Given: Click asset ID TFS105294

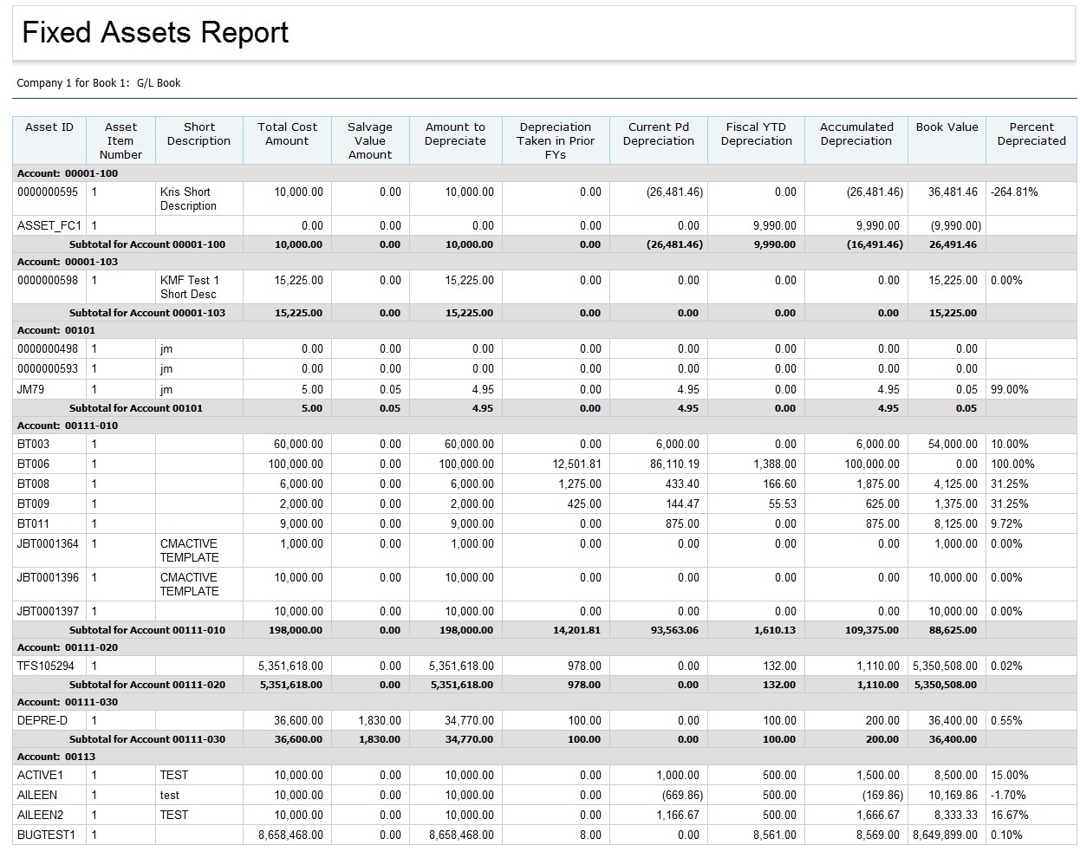Looking at the screenshot, I should coord(46,666).
